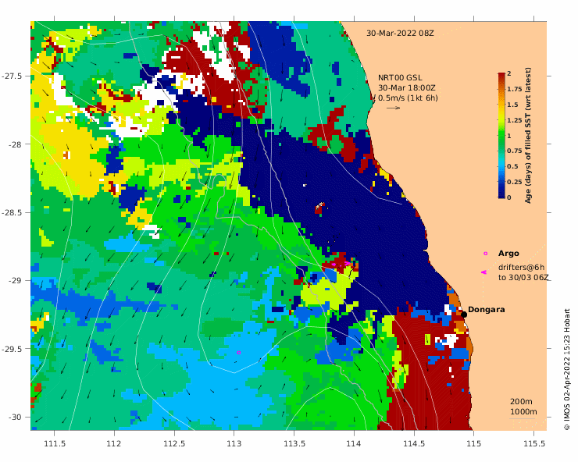Click the latitude label -28.5
Viewport: 578px width, 462px height.
[x=12, y=212]
